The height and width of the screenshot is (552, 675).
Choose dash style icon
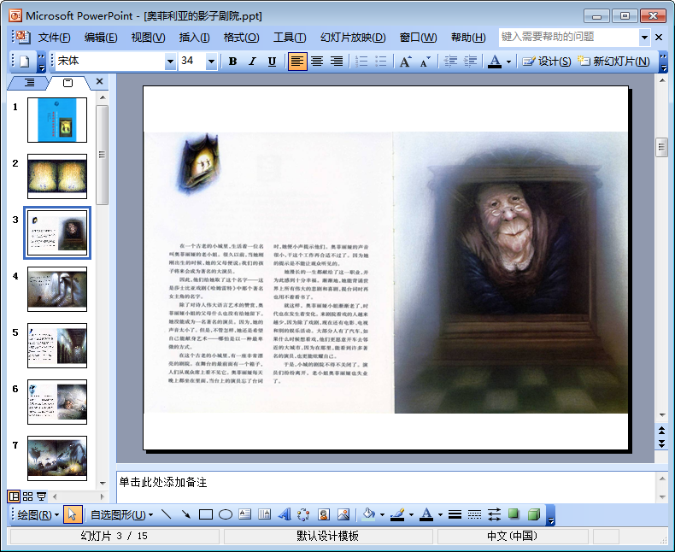click(474, 514)
